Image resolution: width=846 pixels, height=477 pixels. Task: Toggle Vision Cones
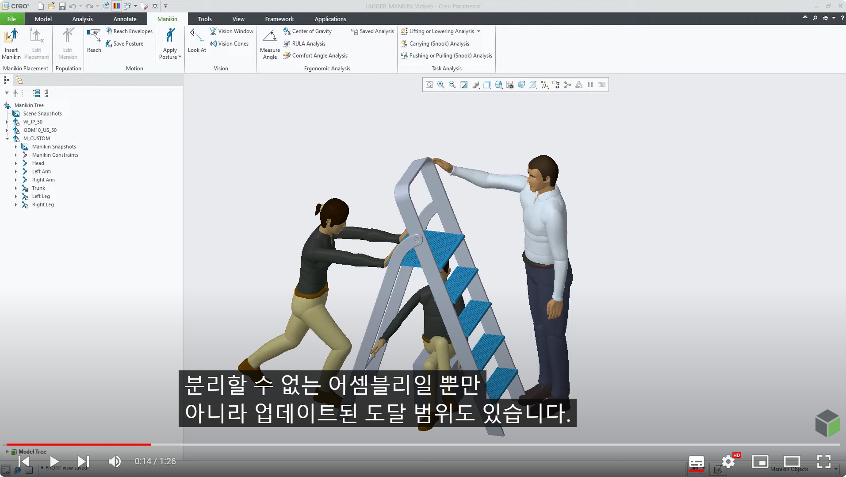point(229,43)
